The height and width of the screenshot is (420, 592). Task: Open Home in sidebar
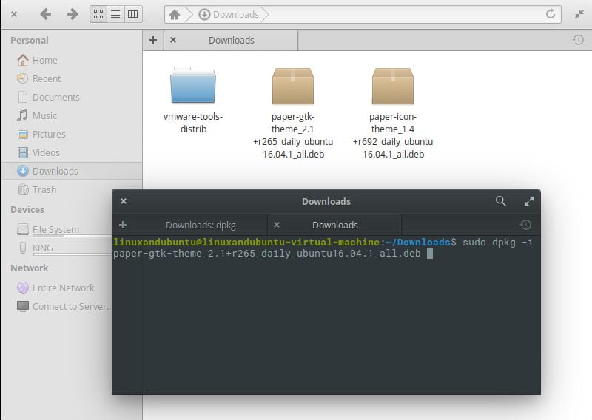pos(72,61)
